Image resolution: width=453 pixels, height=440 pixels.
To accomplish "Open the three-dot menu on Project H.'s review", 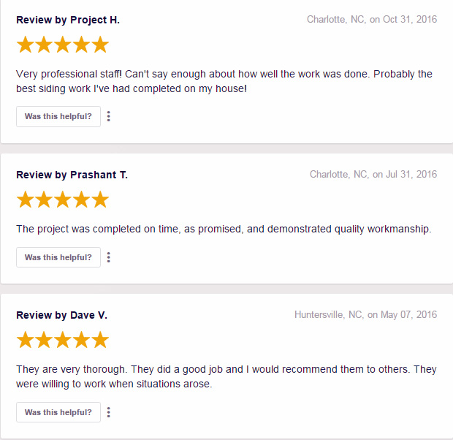I will tap(109, 116).
